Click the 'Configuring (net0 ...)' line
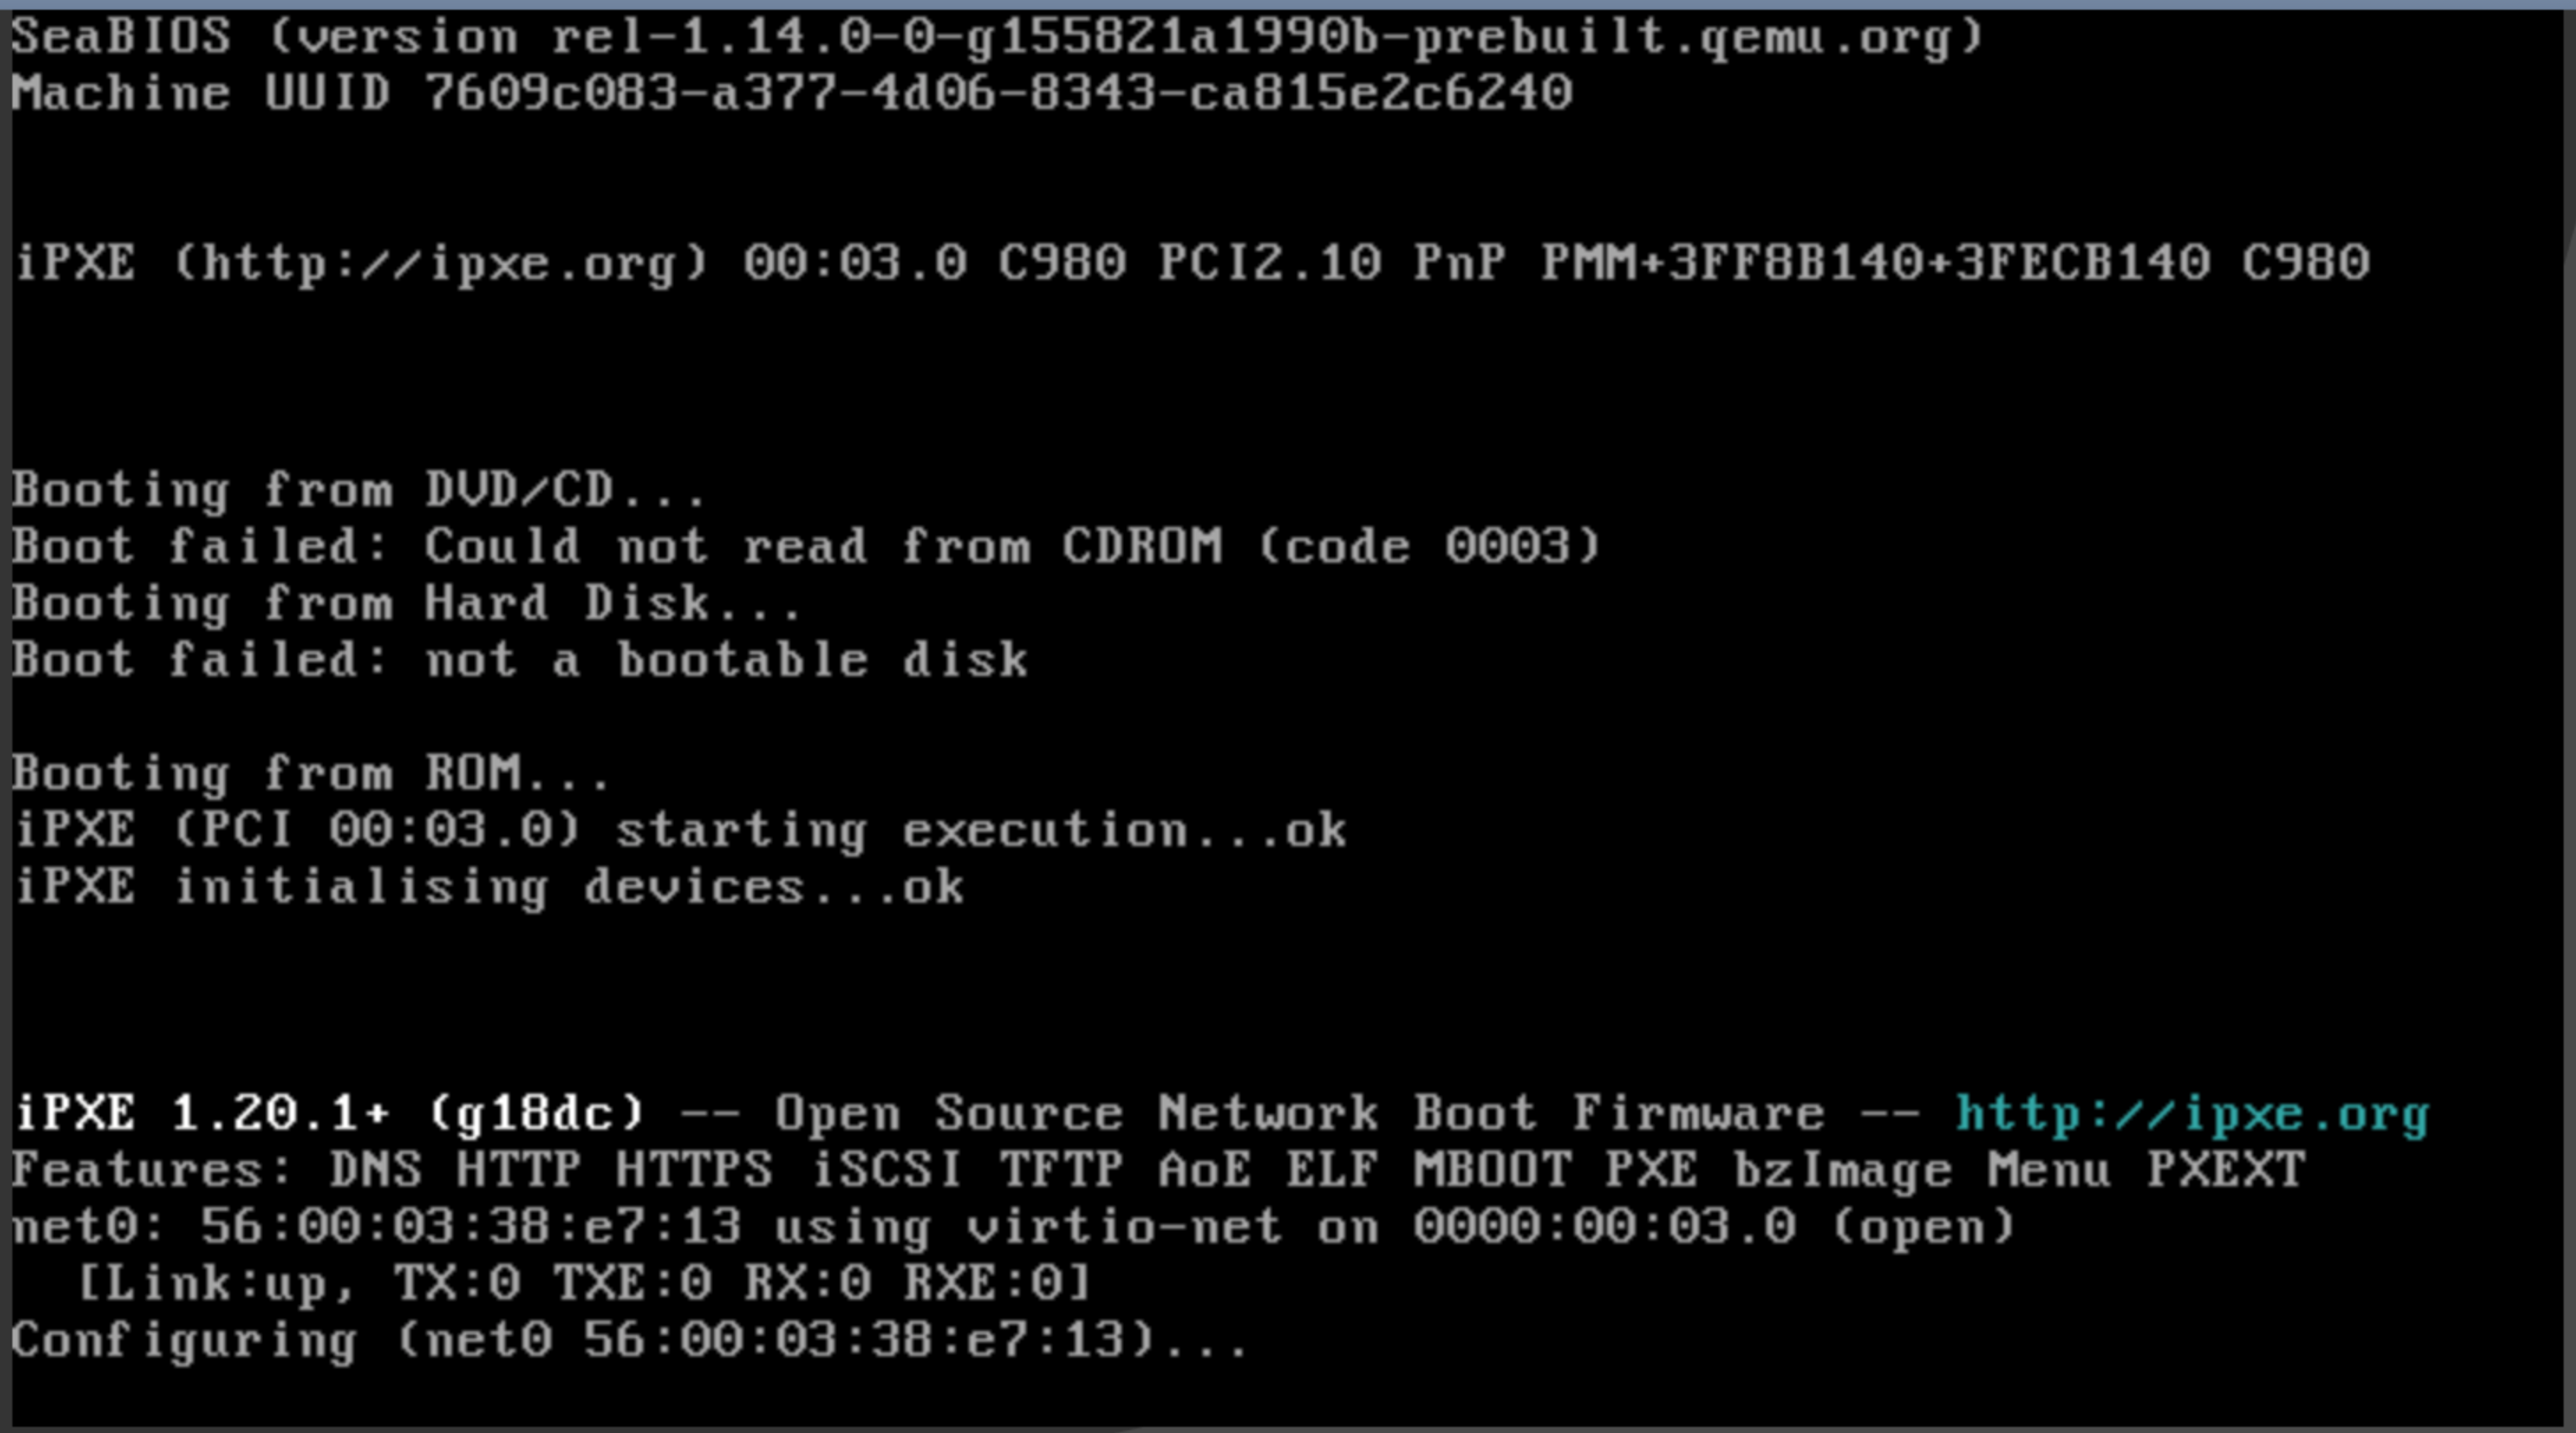 tap(630, 1340)
